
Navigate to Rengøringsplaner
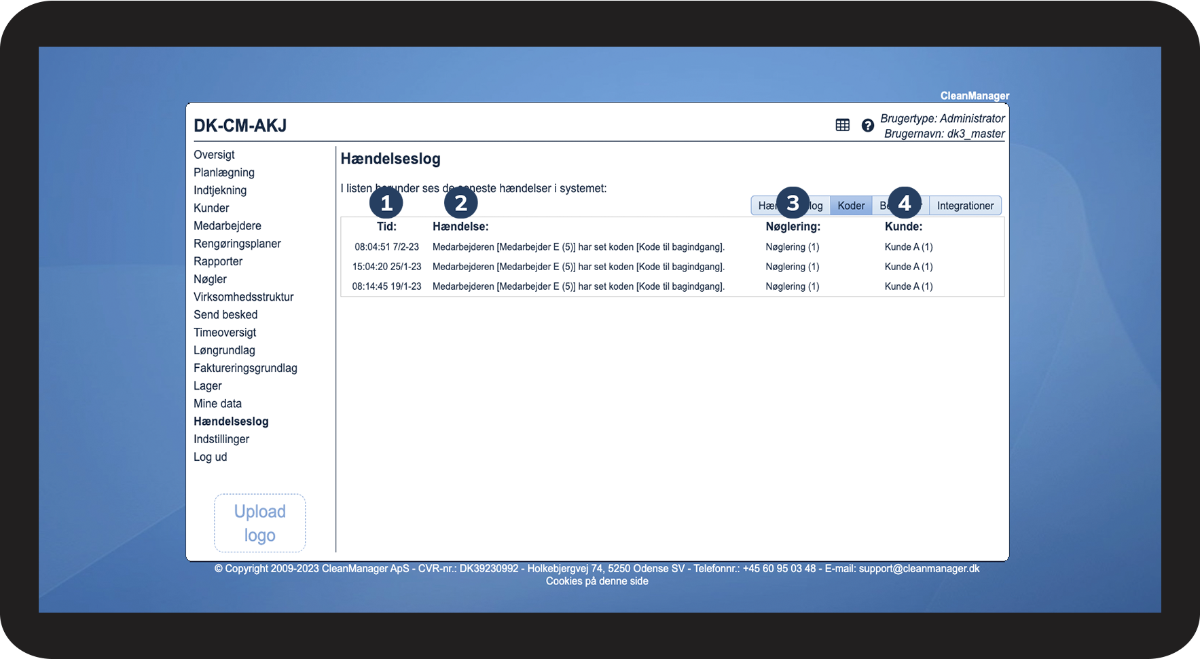(237, 244)
